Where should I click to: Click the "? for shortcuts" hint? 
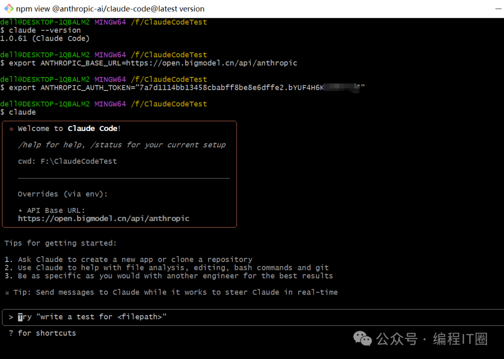click(x=42, y=333)
